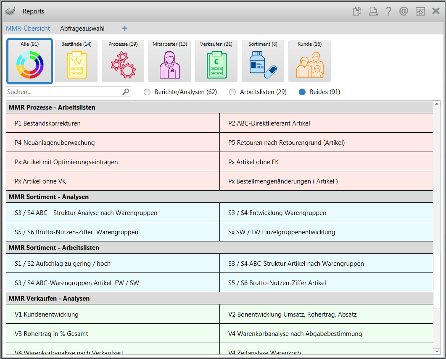Open V4 Zeitanalyse Warenkorb
The width and height of the screenshot is (446, 359).
(x=326, y=349)
